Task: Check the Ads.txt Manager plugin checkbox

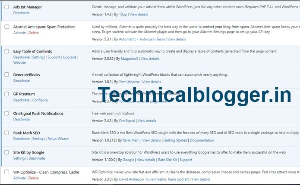Action: (x=7, y=7)
